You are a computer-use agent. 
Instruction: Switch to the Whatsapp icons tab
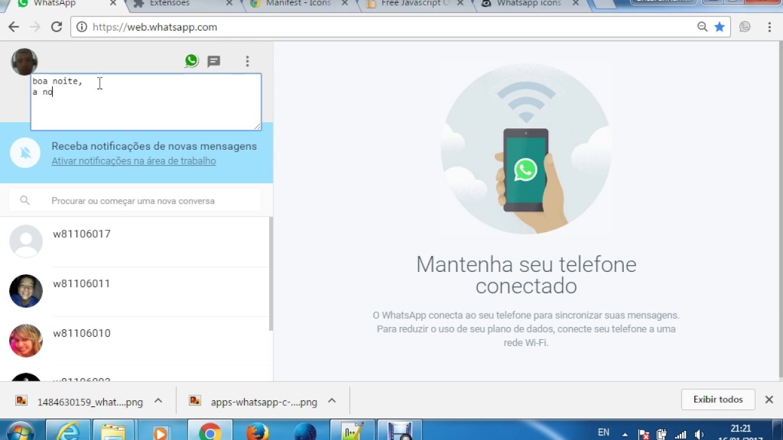529,4
